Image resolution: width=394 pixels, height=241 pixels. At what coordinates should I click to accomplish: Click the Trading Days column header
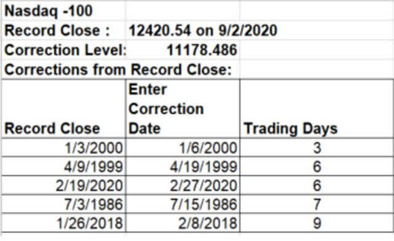click(x=317, y=109)
